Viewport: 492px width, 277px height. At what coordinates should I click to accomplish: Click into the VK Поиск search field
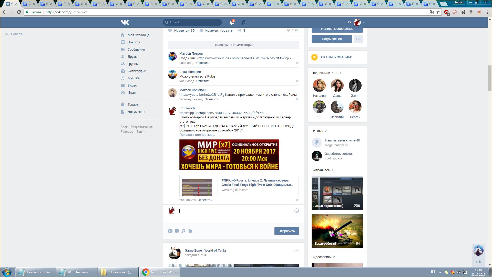[192, 22]
